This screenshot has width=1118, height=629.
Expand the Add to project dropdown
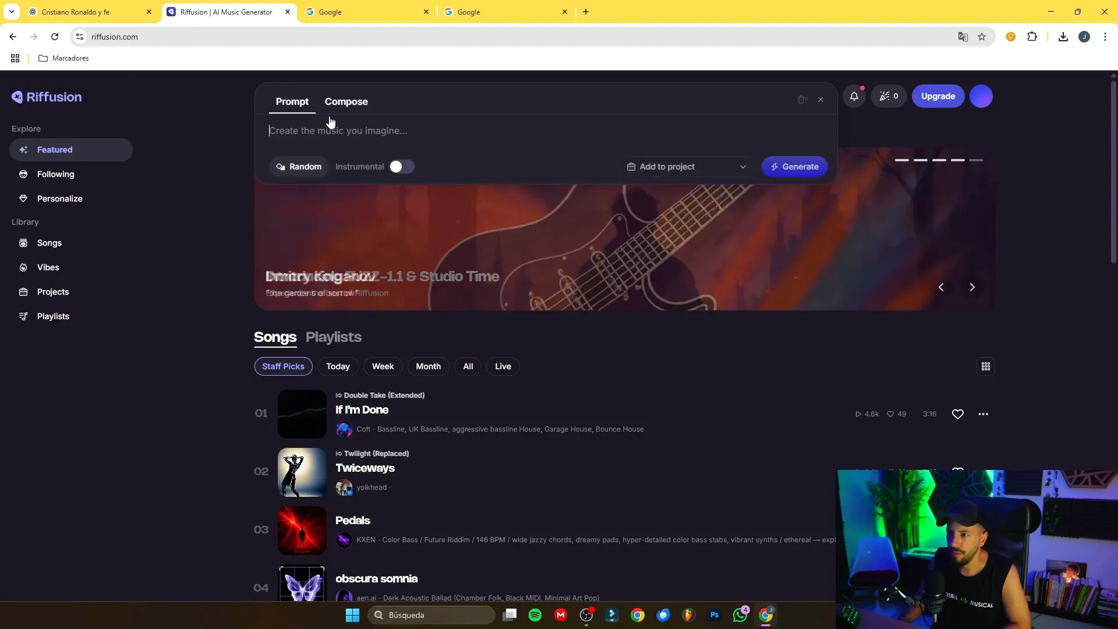[685, 167]
